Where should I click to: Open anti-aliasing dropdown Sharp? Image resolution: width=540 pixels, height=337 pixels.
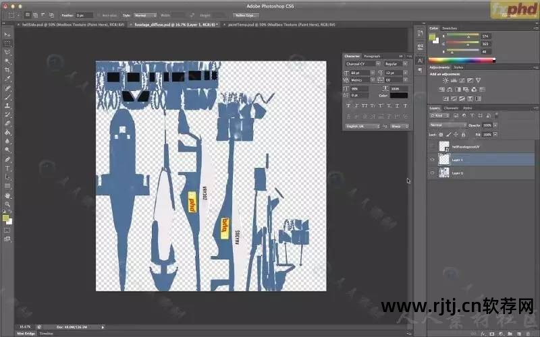click(x=400, y=127)
